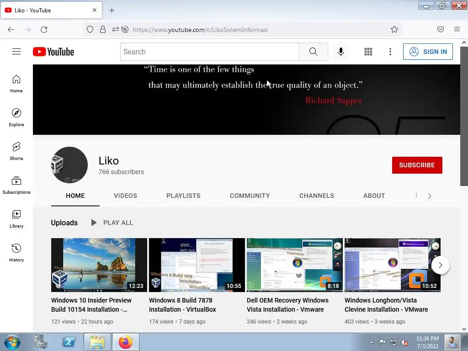468x351 pixels.
Task: Click the Action Center flag icon
Action: coord(383,343)
